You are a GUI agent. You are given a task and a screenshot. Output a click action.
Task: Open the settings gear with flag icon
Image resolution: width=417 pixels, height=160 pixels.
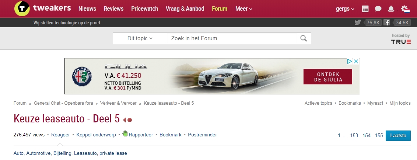coord(405,9)
